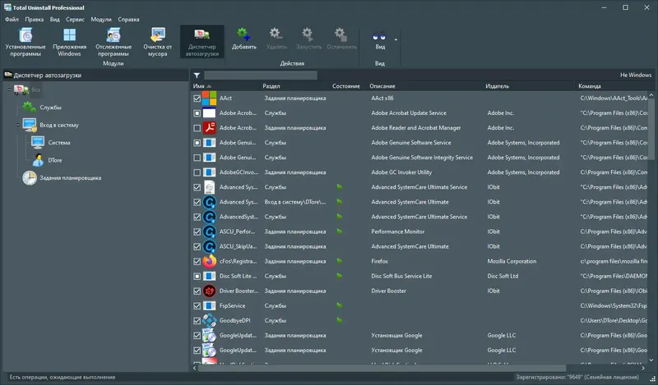Click the bottom-right resize grip icon

click(x=652, y=378)
